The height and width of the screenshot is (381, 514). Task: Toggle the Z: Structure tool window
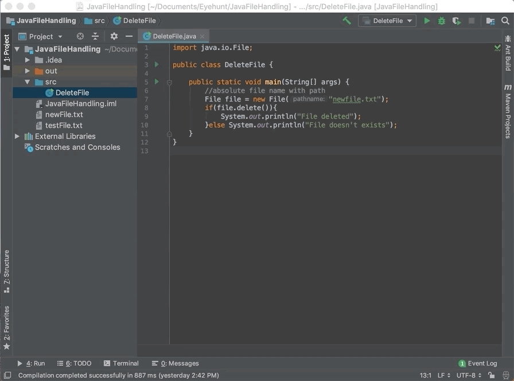point(6,271)
